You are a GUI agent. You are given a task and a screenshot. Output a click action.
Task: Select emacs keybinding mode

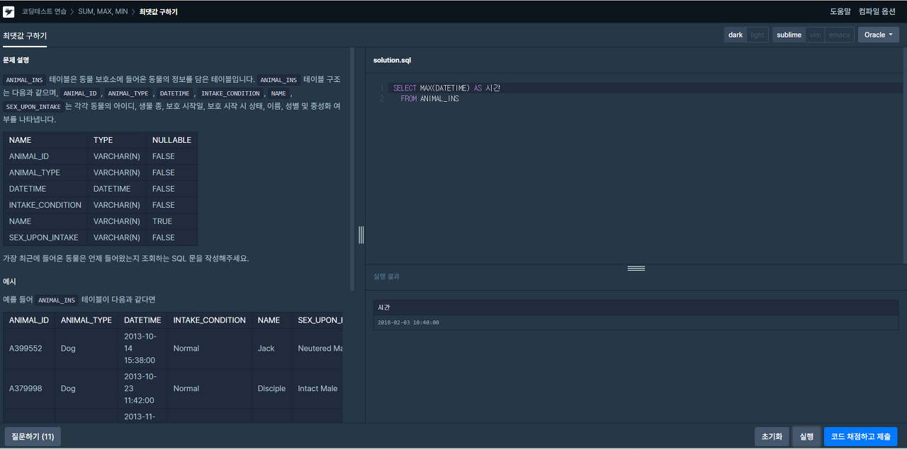coord(839,35)
